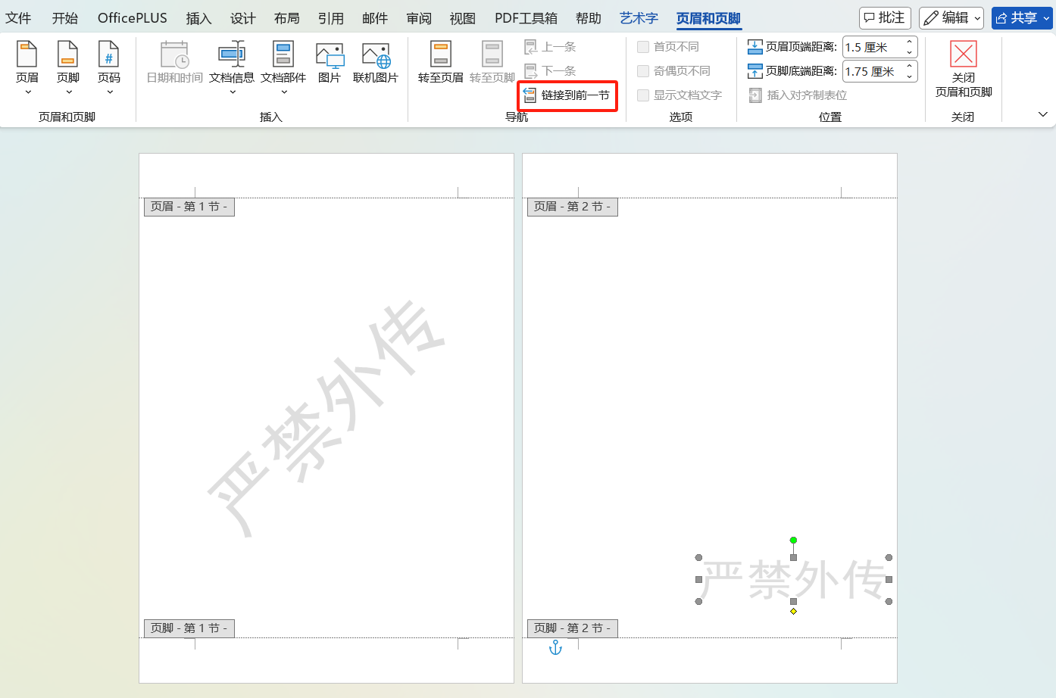The width and height of the screenshot is (1056, 698).
Task: Click the 批注 (Comments) button
Action: pyautogui.click(x=883, y=17)
